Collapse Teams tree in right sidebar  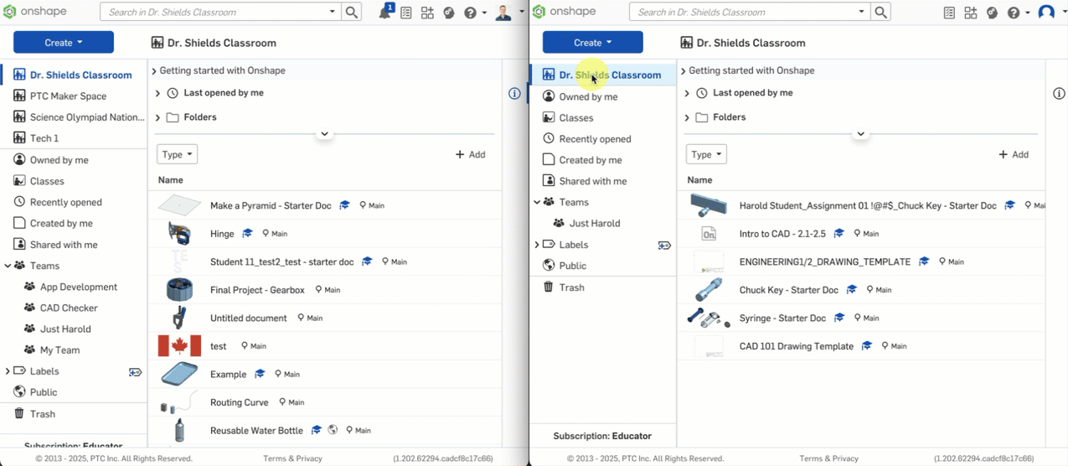537,202
